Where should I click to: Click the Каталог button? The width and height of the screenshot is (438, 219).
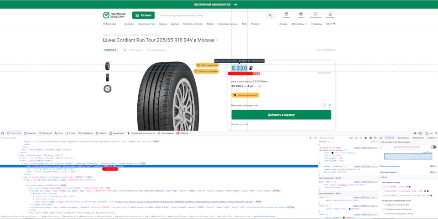[x=143, y=15]
